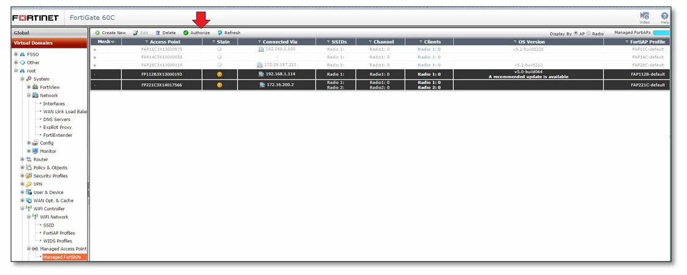Open FortiExtender in the tree
The height and width of the screenshot is (275, 687).
58,135
